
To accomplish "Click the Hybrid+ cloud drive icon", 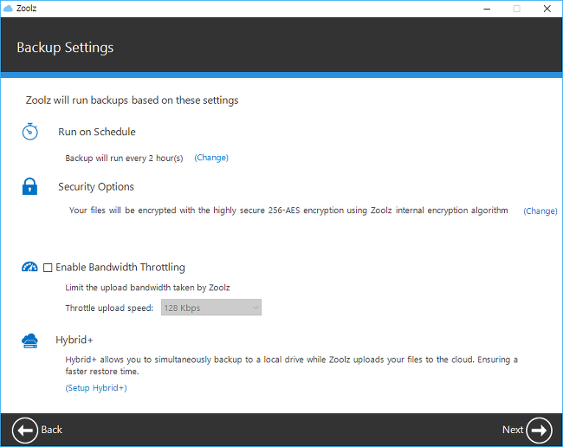I will click(x=29, y=340).
